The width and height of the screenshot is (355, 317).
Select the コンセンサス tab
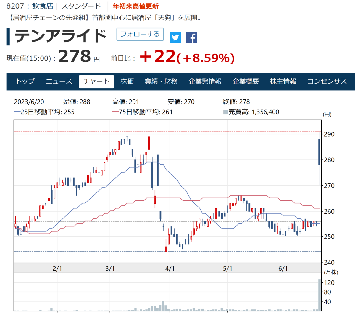click(x=327, y=81)
